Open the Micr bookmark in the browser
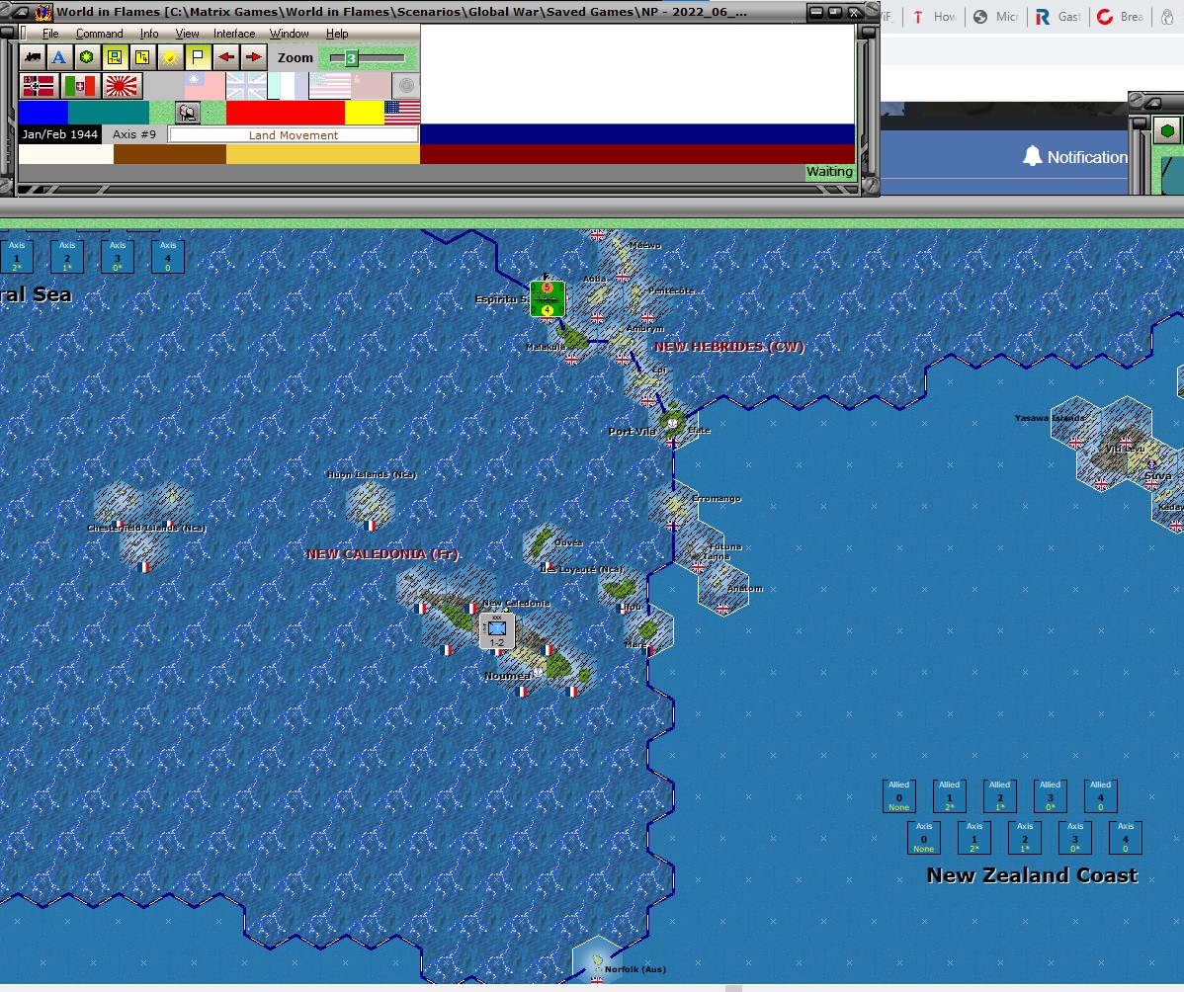 click(996, 17)
